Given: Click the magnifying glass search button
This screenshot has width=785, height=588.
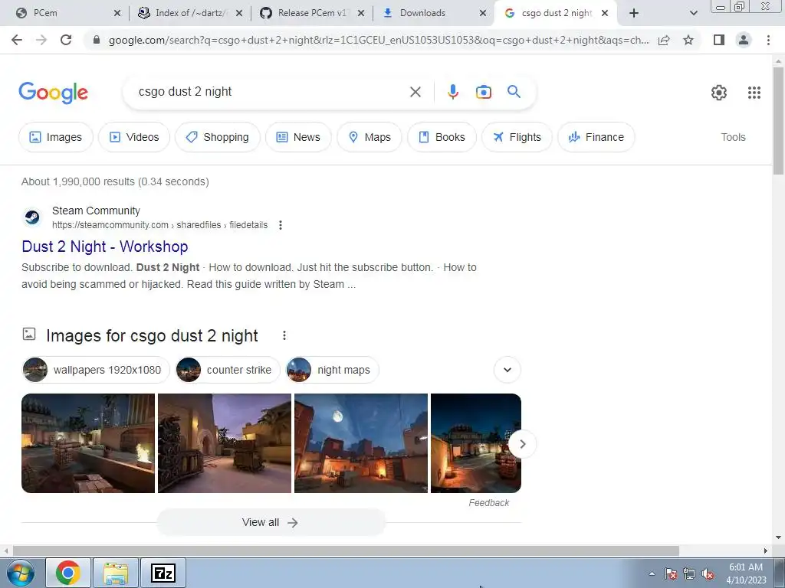Looking at the screenshot, I should tap(514, 92).
